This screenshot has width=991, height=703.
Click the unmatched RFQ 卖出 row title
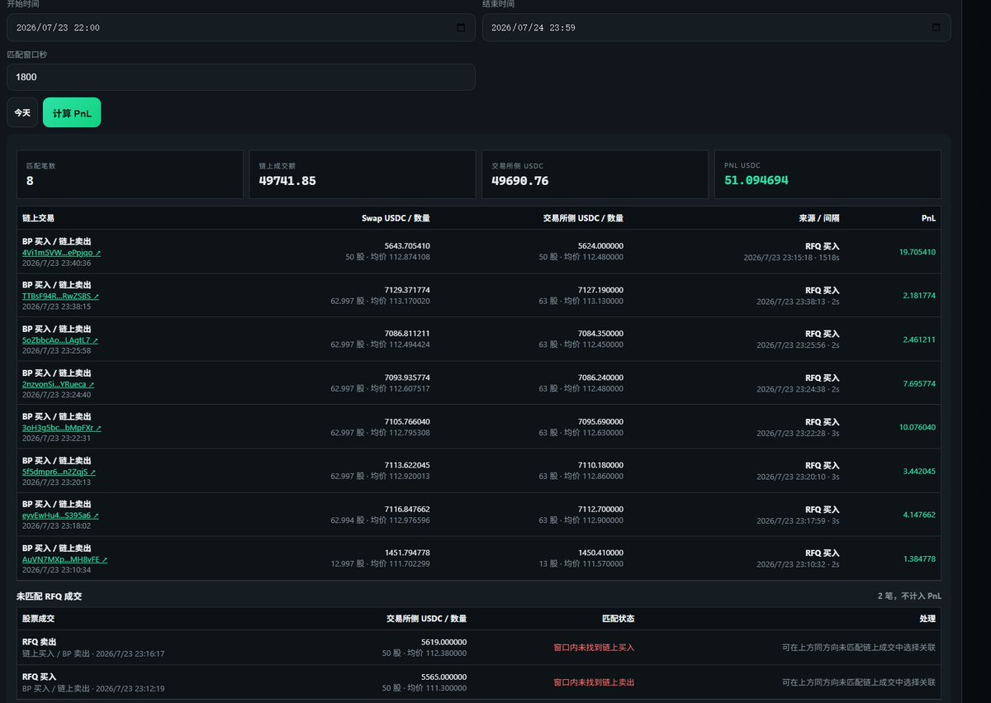click(x=40, y=642)
